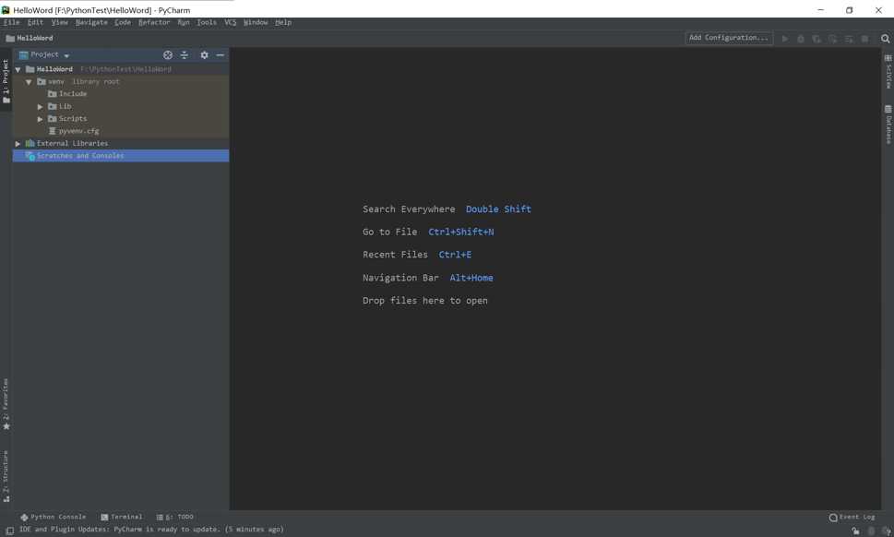Select Scratches and Consoles row
Image resolution: width=894 pixels, height=537 pixels.
121,156
